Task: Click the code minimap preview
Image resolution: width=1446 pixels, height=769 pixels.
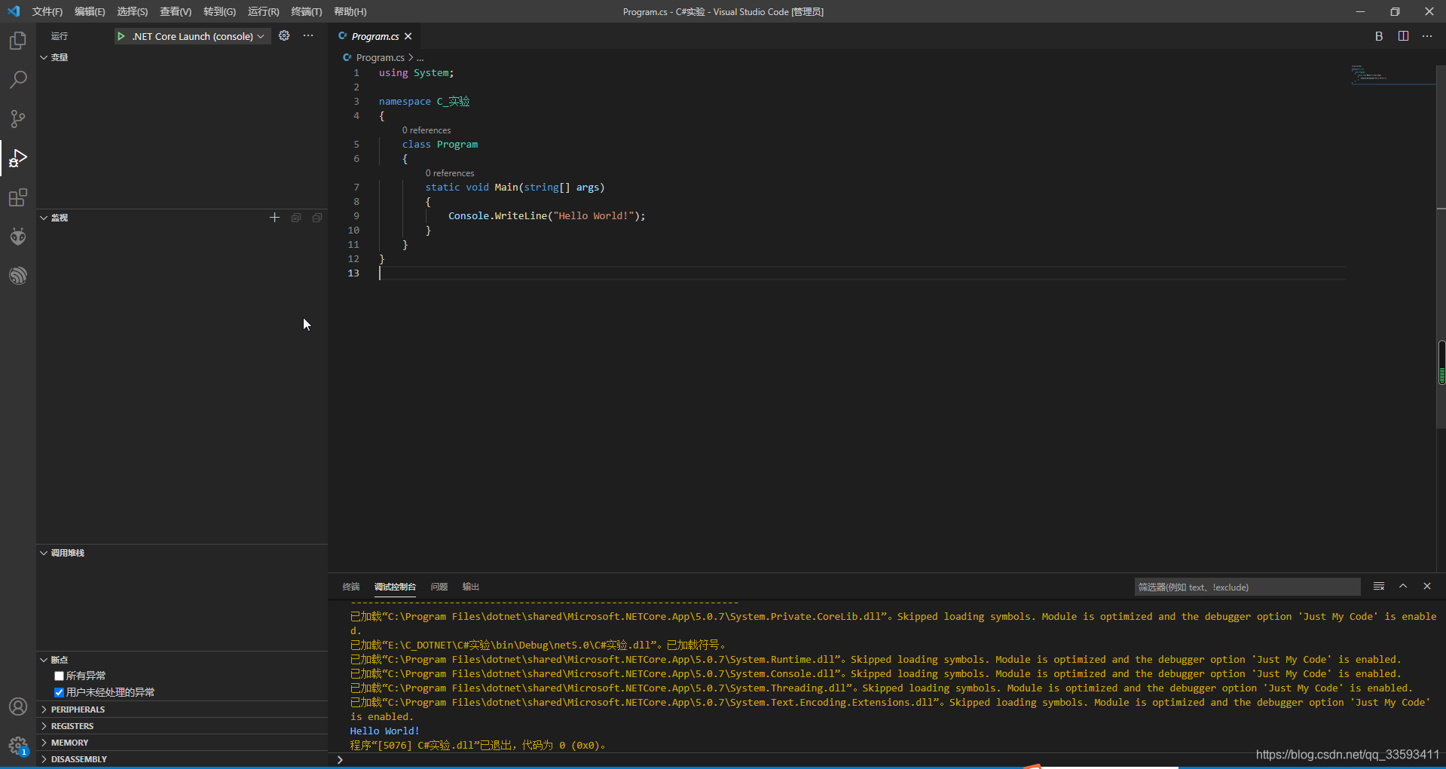Action: pos(1393,74)
